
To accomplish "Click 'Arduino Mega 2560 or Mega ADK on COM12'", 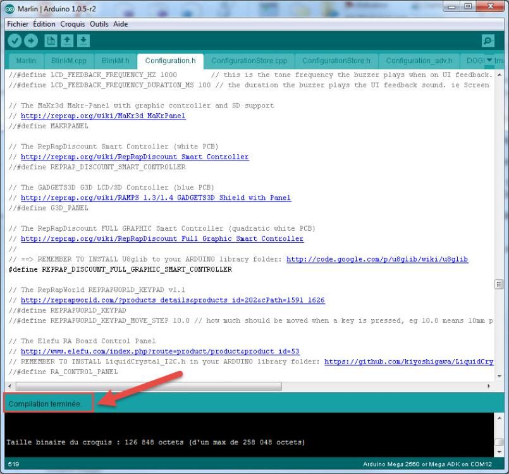I will (x=427, y=465).
